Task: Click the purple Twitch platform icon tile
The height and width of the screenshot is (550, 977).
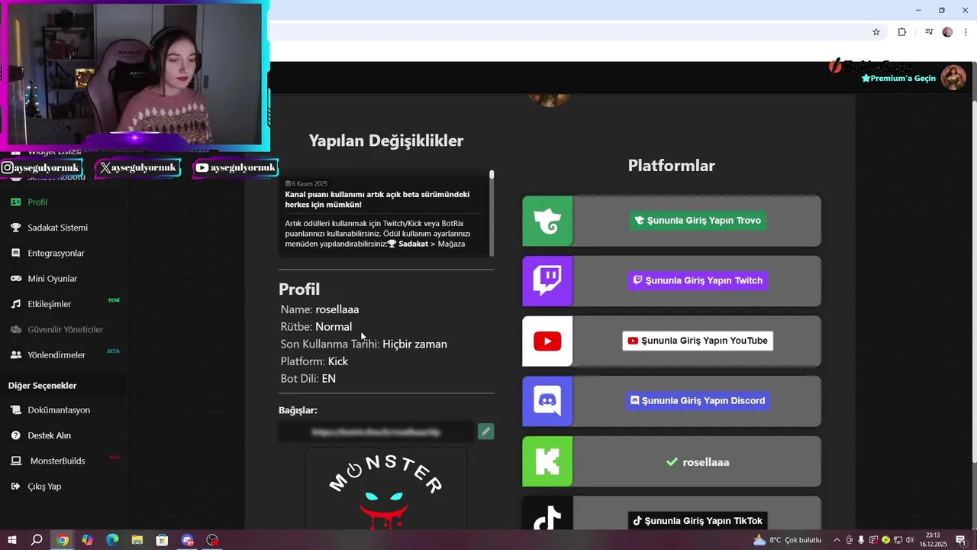Action: [547, 281]
